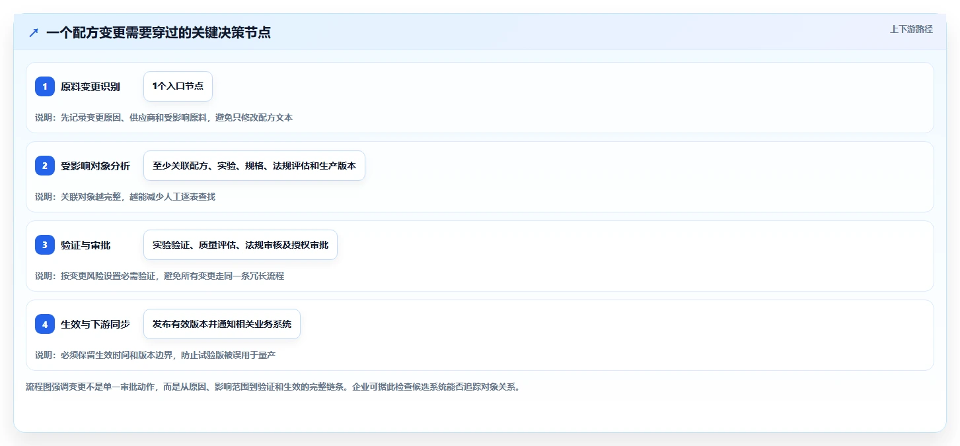
Task: Click the arrow icon beside the header title
Action: [x=34, y=32]
